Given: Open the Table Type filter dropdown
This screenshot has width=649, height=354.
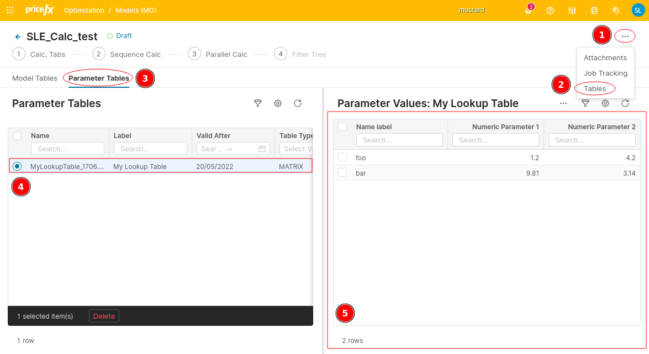Looking at the screenshot, I should click(x=296, y=149).
